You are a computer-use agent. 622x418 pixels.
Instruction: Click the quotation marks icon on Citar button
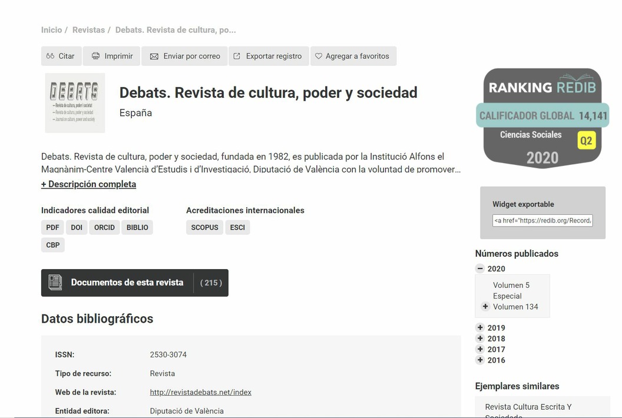(x=51, y=56)
